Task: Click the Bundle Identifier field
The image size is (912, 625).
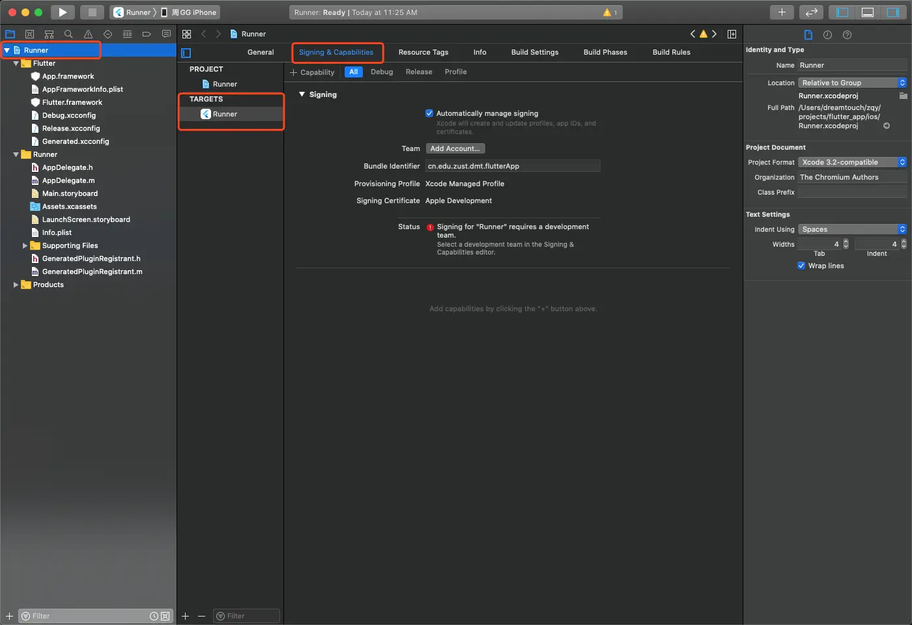Action: (513, 166)
